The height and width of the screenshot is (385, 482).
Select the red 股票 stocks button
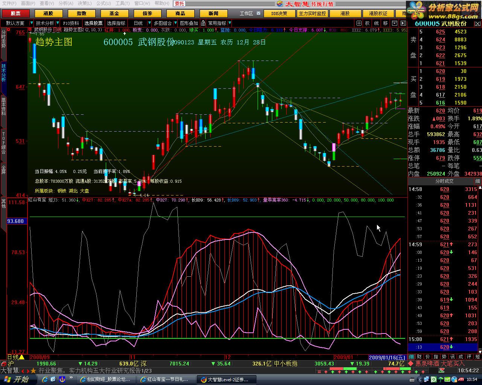click(15, 13)
